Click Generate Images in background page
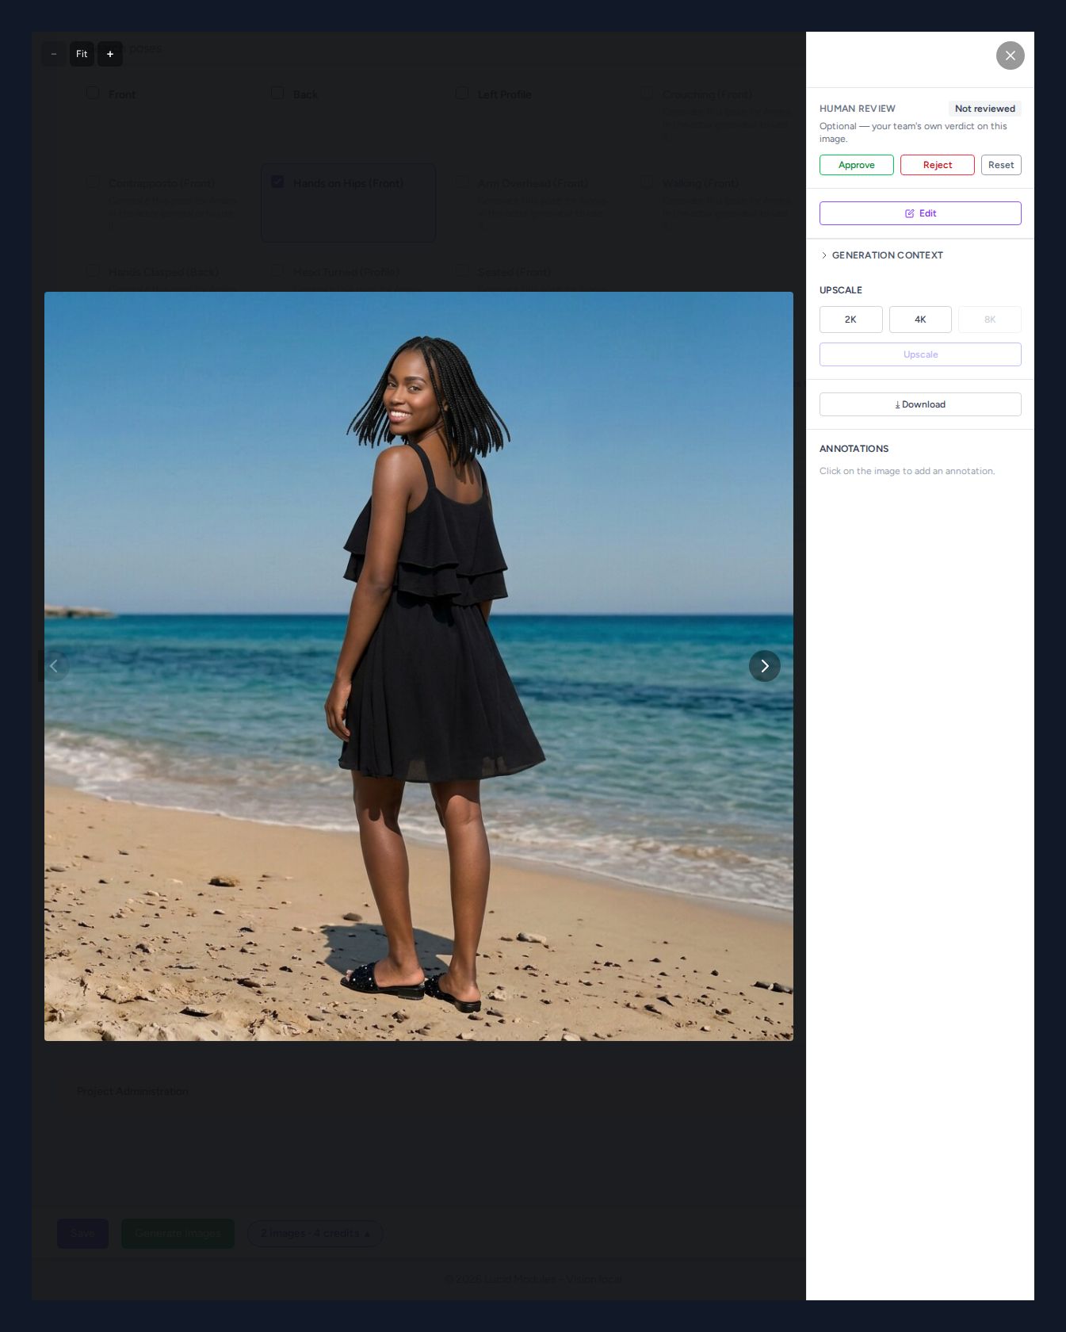1066x1332 pixels. pyautogui.click(x=178, y=1233)
